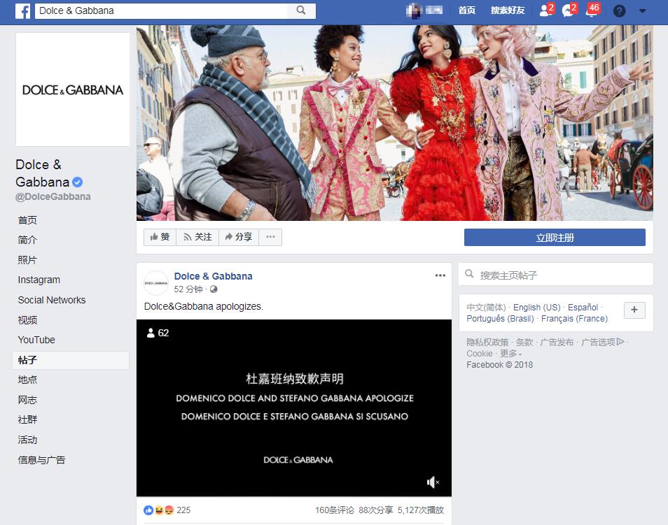This screenshot has width=668, height=525.
Task: Select 帖子 in the page sidebar
Action: [x=71, y=360]
